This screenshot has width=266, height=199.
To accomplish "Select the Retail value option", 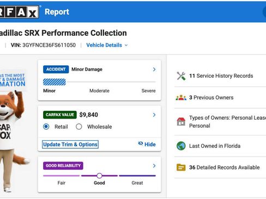I will [46, 127].
